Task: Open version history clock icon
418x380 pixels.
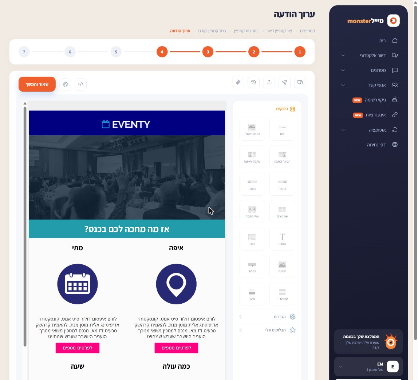Action: [253, 83]
